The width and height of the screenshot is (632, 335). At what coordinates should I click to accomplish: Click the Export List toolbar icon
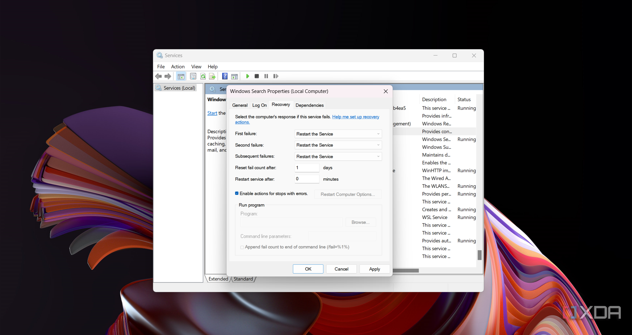[212, 76]
